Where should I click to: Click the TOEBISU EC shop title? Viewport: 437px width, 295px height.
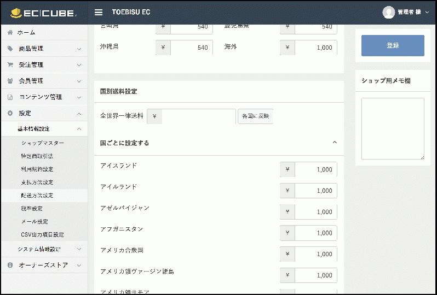[131, 12]
